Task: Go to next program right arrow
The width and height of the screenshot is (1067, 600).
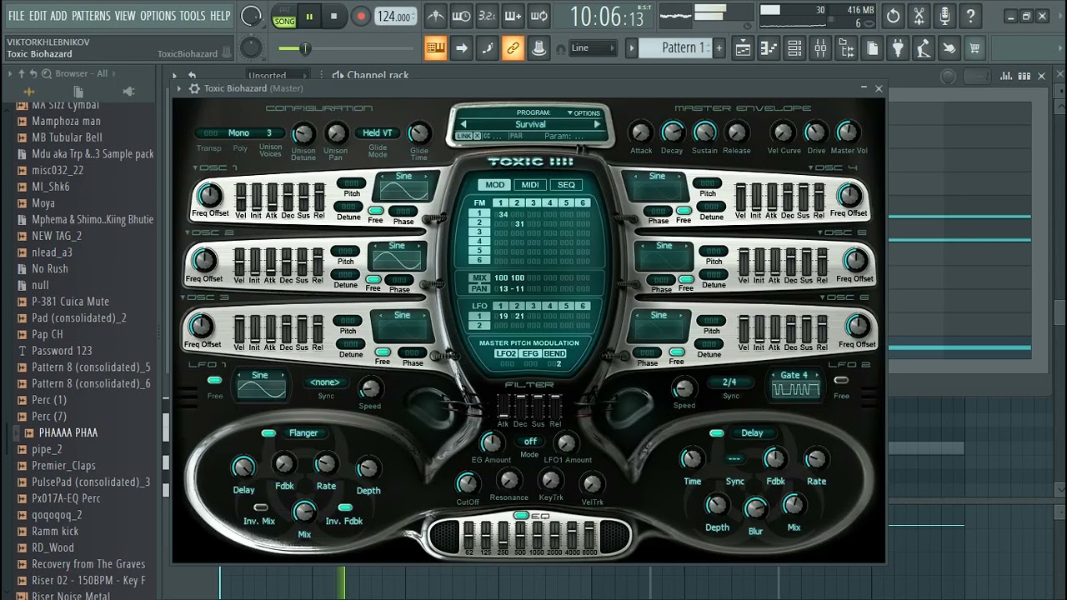Action: pyautogui.click(x=597, y=124)
